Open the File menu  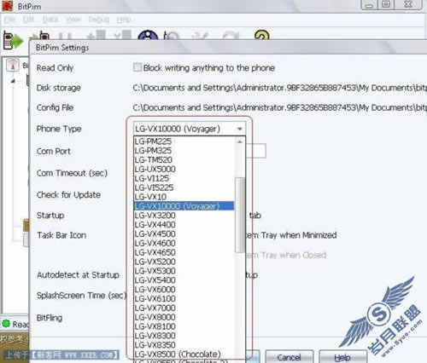pyautogui.click(x=9, y=20)
